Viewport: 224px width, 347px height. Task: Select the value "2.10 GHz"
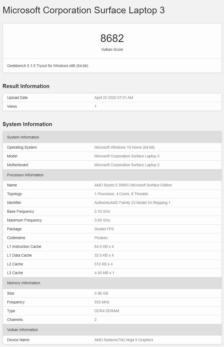pyautogui.click(x=102, y=211)
